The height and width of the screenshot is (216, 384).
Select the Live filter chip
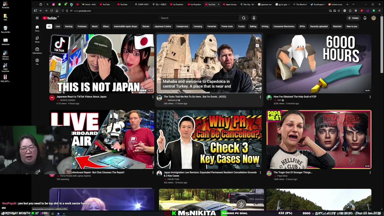pyautogui.click(x=58, y=26)
